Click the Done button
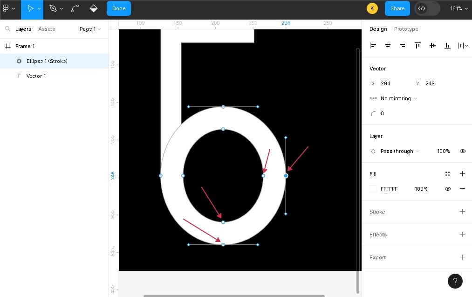Screen dimensions: 472x297 [x=119, y=8]
